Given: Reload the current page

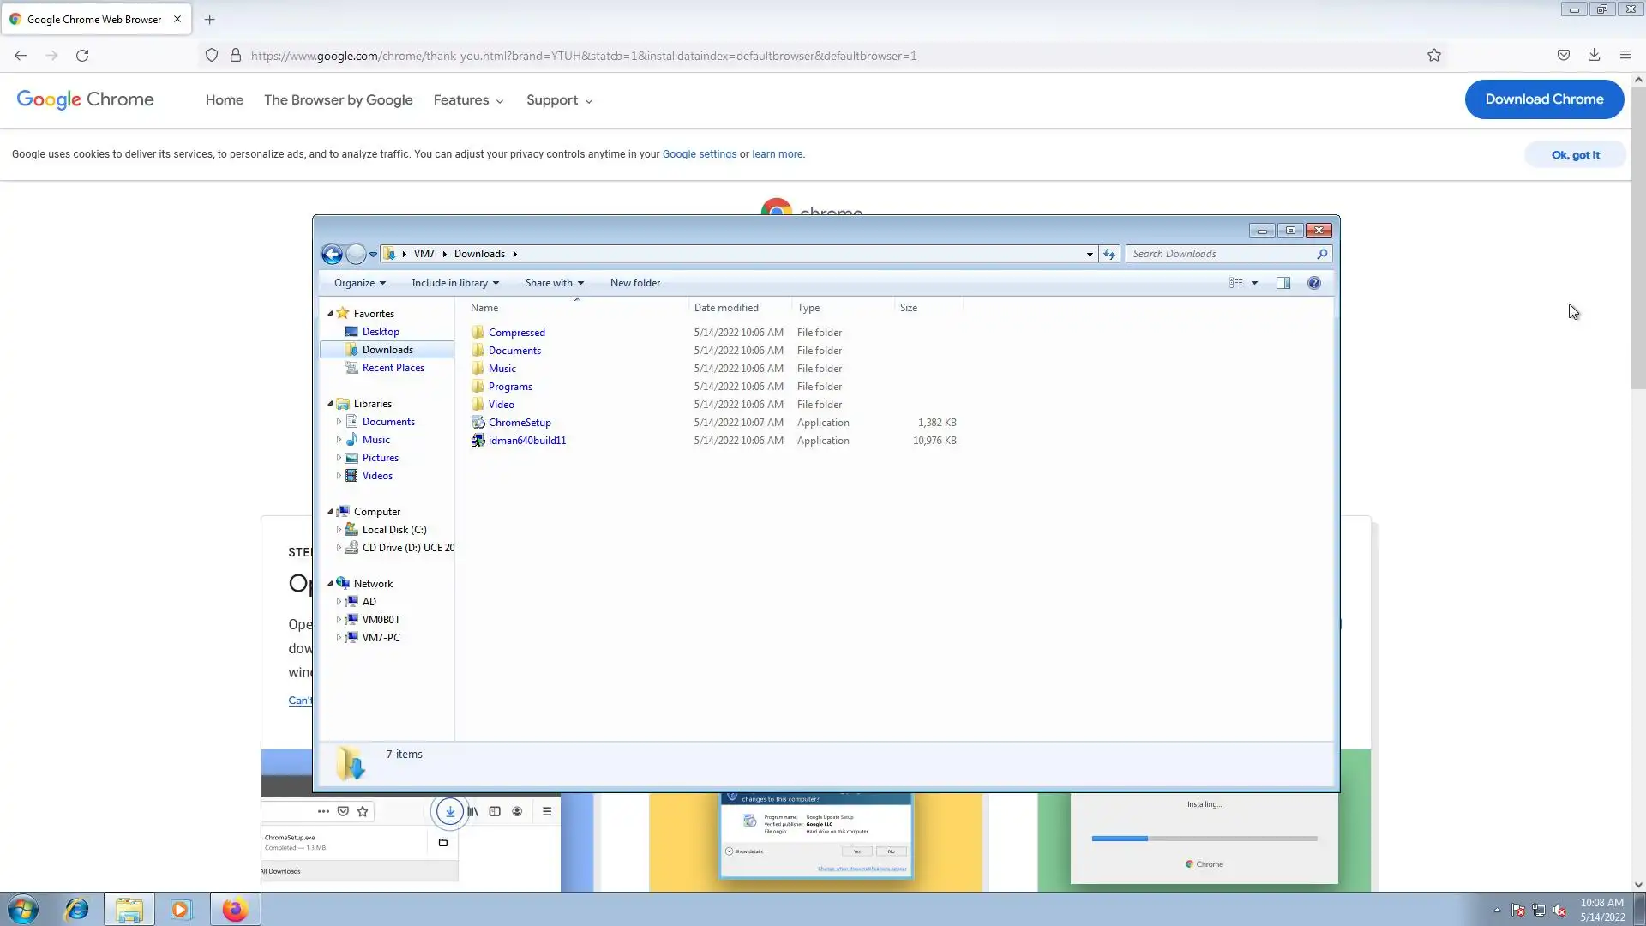Looking at the screenshot, I should tap(82, 56).
